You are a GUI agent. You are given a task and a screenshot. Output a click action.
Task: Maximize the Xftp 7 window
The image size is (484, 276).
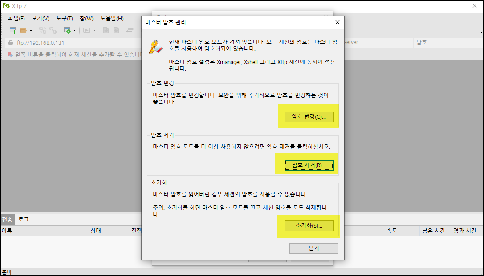tap(454, 6)
